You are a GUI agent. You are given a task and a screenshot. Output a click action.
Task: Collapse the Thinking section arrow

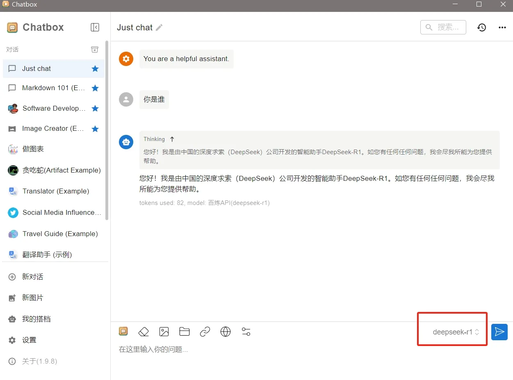click(172, 139)
